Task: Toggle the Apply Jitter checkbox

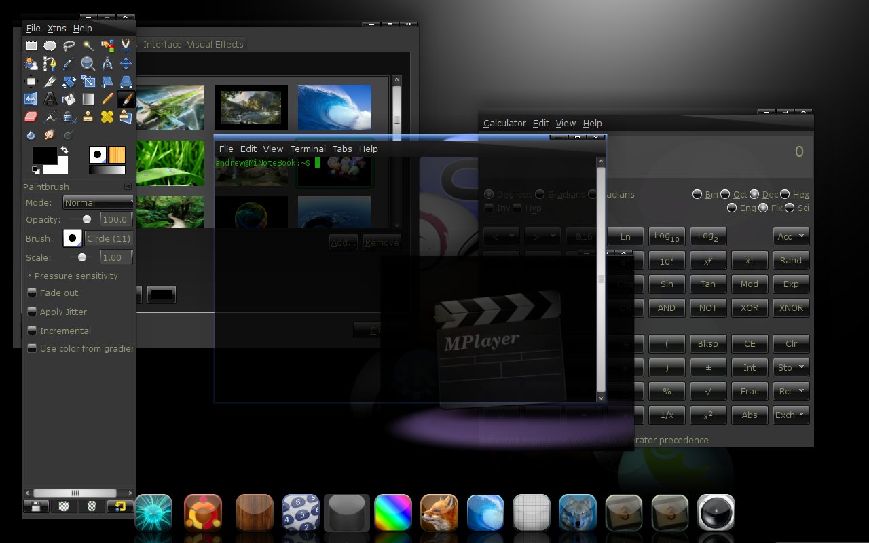Action: [32, 312]
